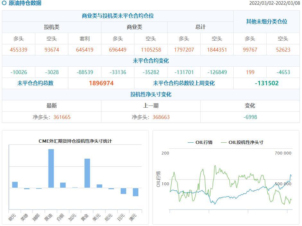Click the 白银 bar in the CME chart
Screen dimensions: 302x226
(x=63, y=185)
